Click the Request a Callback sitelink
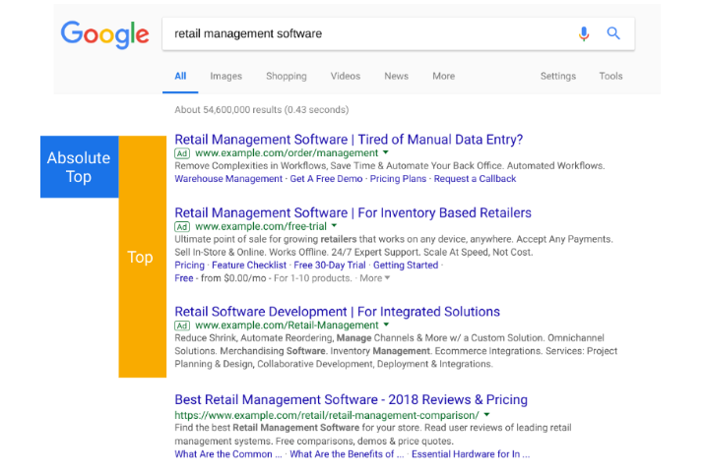The width and height of the screenshot is (705, 474). [x=475, y=179]
